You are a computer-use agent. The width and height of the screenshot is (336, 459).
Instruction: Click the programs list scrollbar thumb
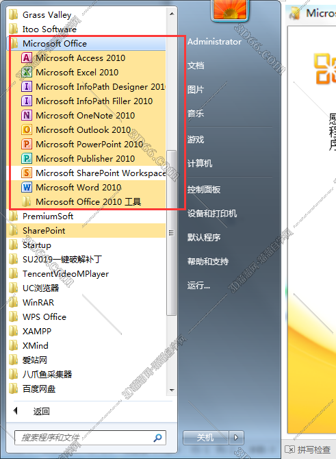[171, 233]
